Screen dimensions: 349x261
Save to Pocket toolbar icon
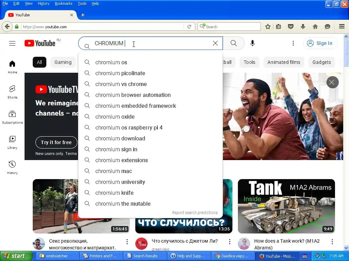point(291,27)
